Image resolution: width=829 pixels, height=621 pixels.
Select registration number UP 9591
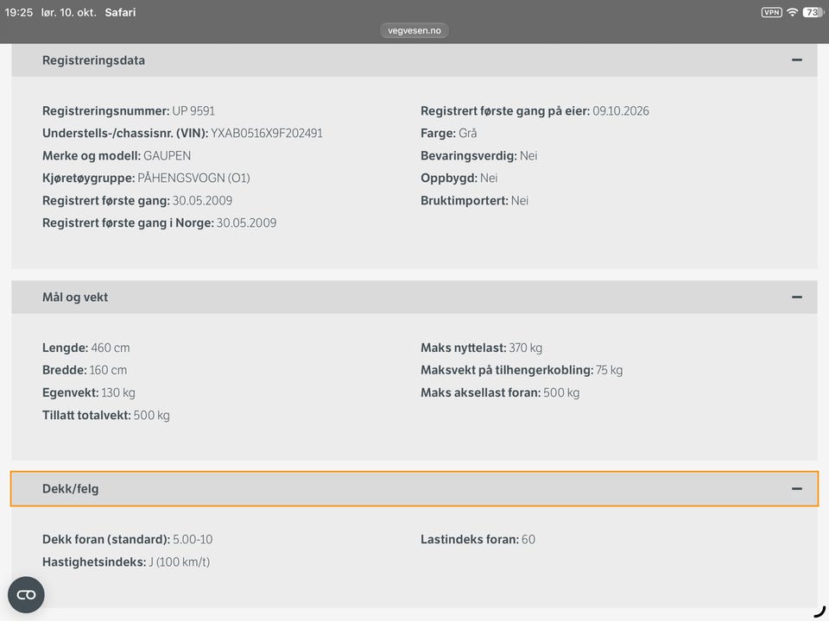[x=193, y=111]
